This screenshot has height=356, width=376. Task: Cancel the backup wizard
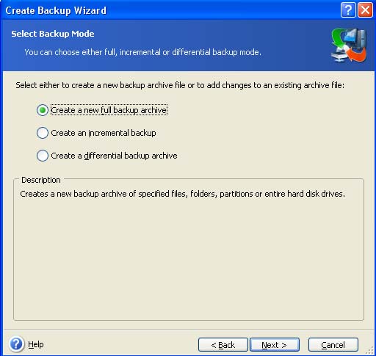(333, 345)
